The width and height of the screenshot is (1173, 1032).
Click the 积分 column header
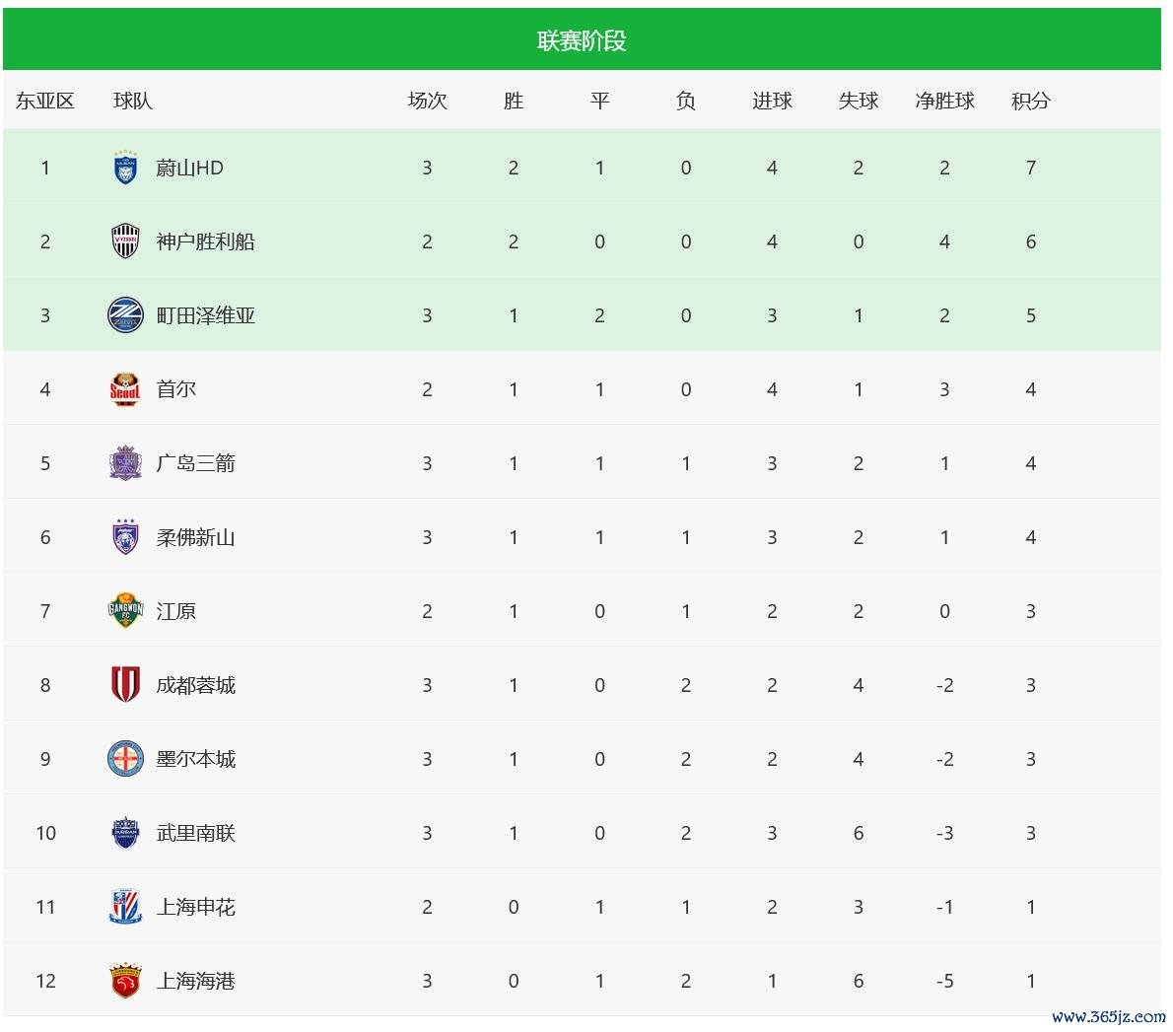pyautogui.click(x=1031, y=101)
